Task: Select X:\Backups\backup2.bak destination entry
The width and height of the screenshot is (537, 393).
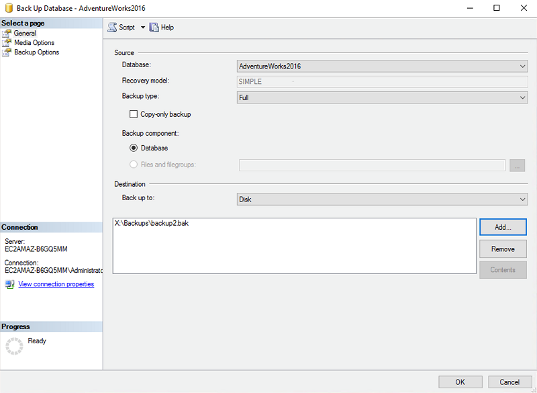Action: click(152, 224)
